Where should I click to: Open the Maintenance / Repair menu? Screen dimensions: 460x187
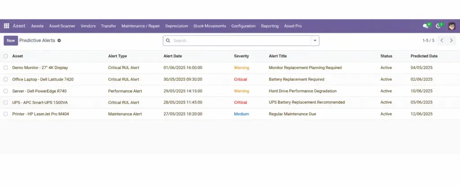(141, 26)
